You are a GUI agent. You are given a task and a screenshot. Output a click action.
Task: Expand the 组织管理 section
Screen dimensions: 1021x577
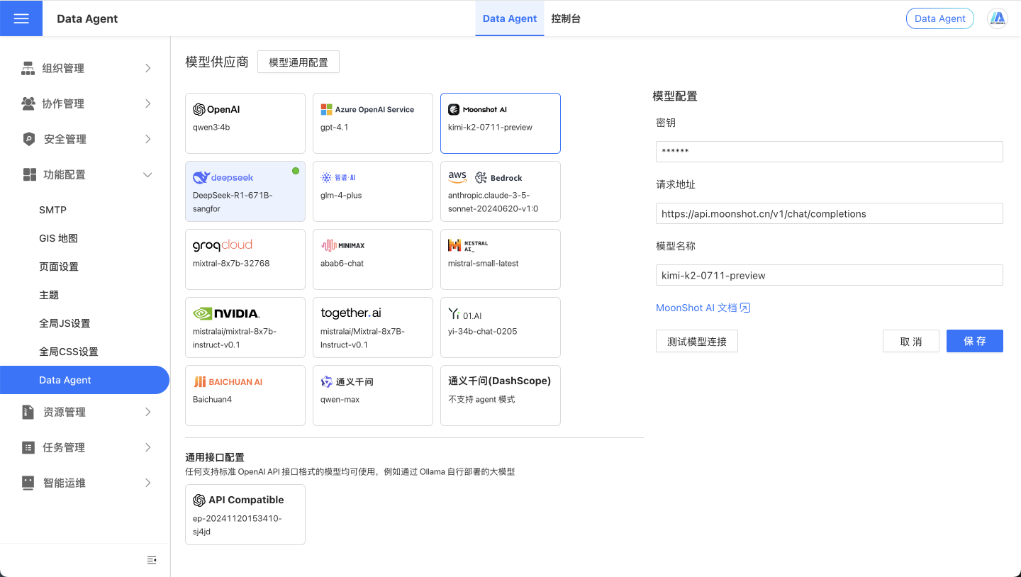pos(147,68)
